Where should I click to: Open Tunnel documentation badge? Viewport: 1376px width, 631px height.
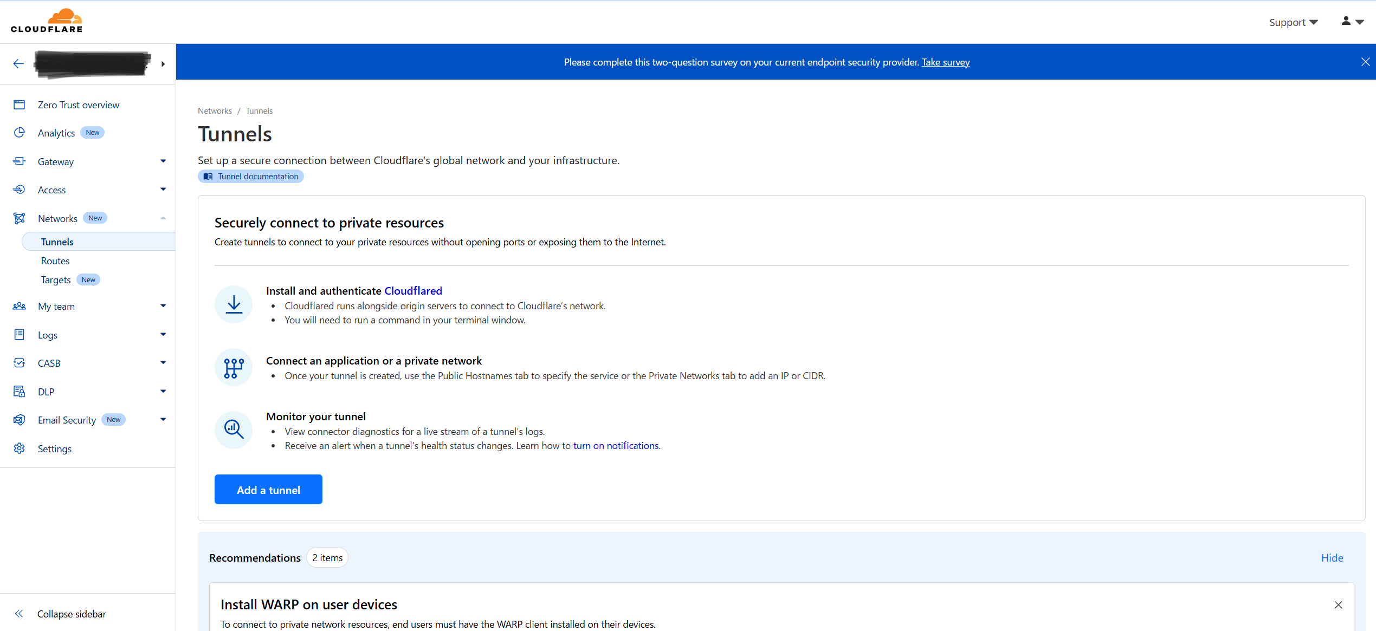[251, 177]
